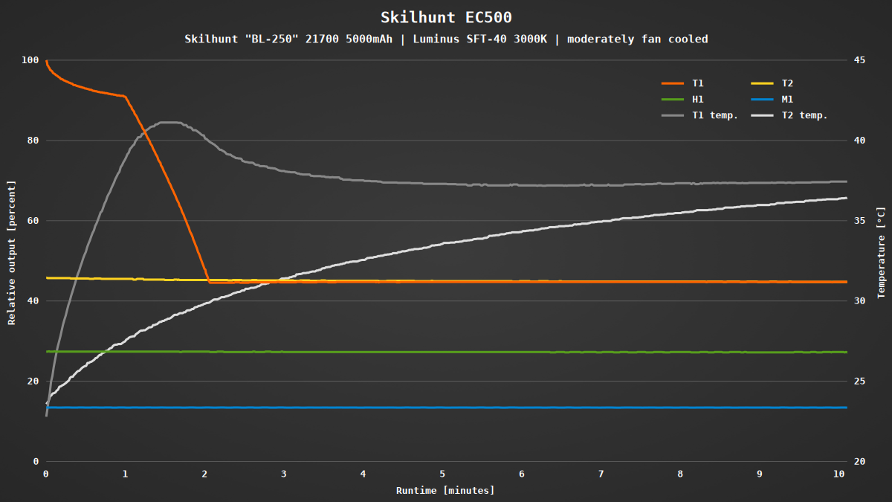The height and width of the screenshot is (502, 892).
Task: Click the "25" tick on temperature axis
Action: coord(860,381)
